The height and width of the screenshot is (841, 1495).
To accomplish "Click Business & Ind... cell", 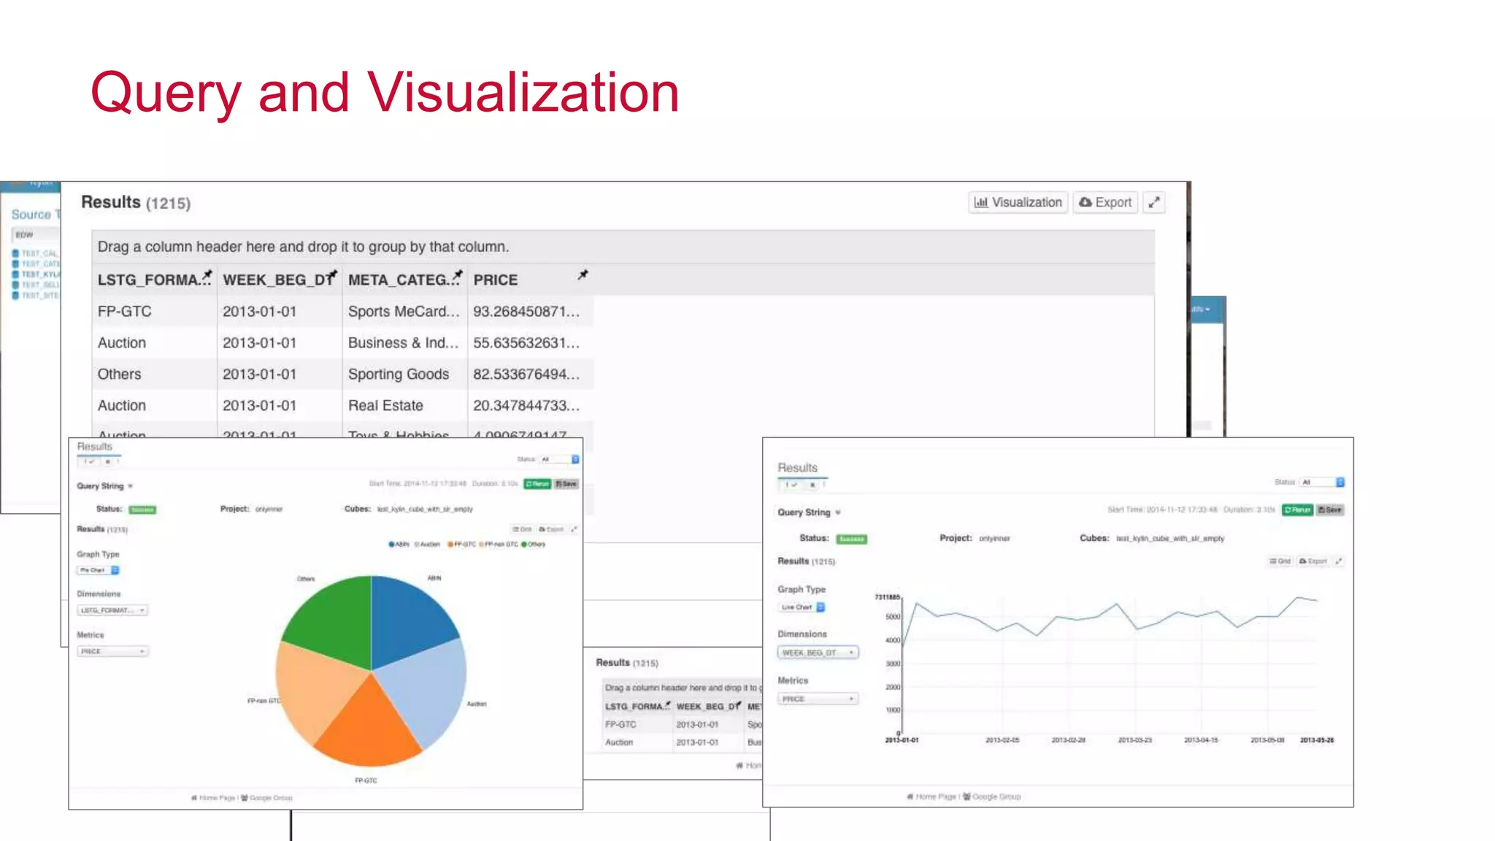I will click(404, 343).
